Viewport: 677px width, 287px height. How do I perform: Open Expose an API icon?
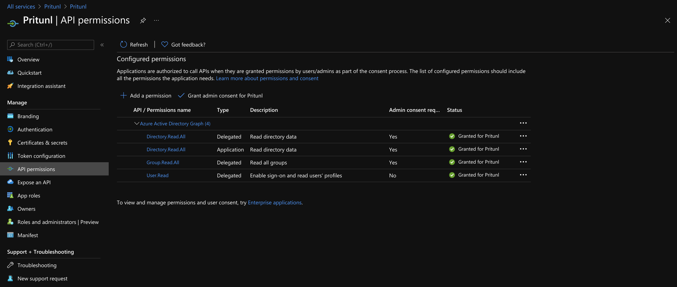[x=10, y=182]
